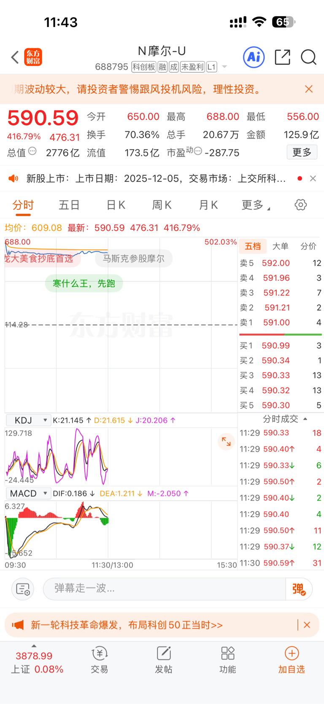Open 发帖 post icon
The height and width of the screenshot is (704, 324).
point(164,660)
